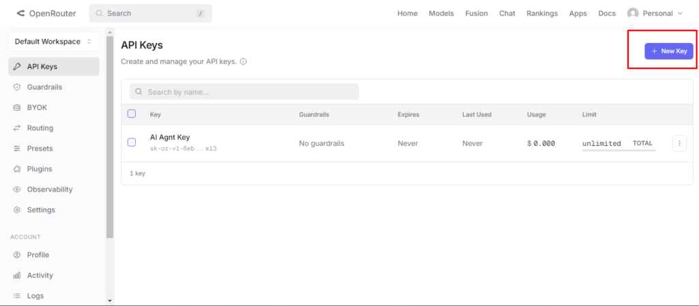Click the key string sk-or-v1-6eb...e13
Image resolution: width=699 pixels, height=306 pixels.
pyautogui.click(x=183, y=149)
